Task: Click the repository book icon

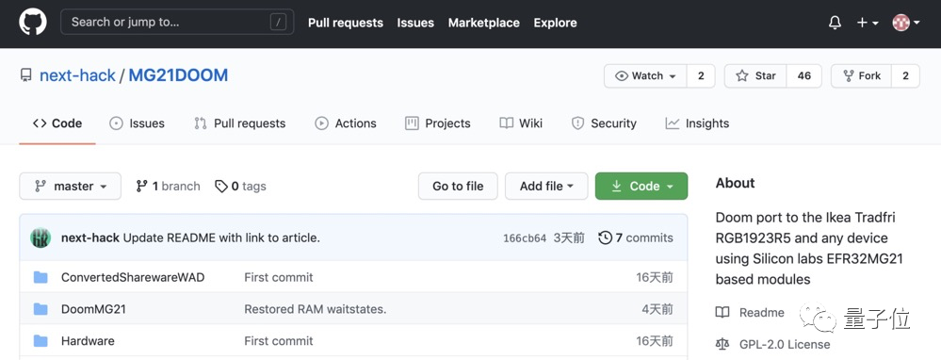Action: pos(25,75)
